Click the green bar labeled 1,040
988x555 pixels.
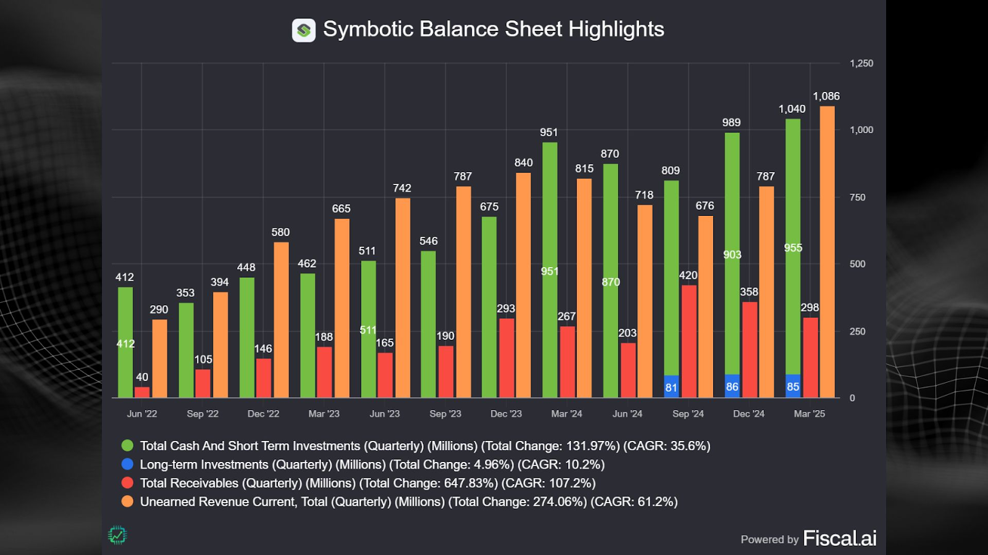[793, 247]
